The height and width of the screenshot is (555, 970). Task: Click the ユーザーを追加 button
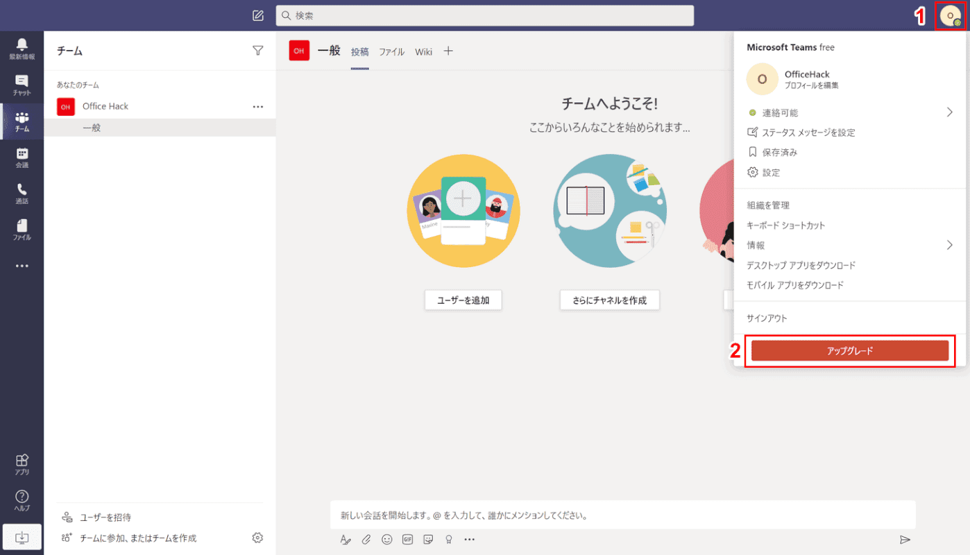click(x=463, y=300)
